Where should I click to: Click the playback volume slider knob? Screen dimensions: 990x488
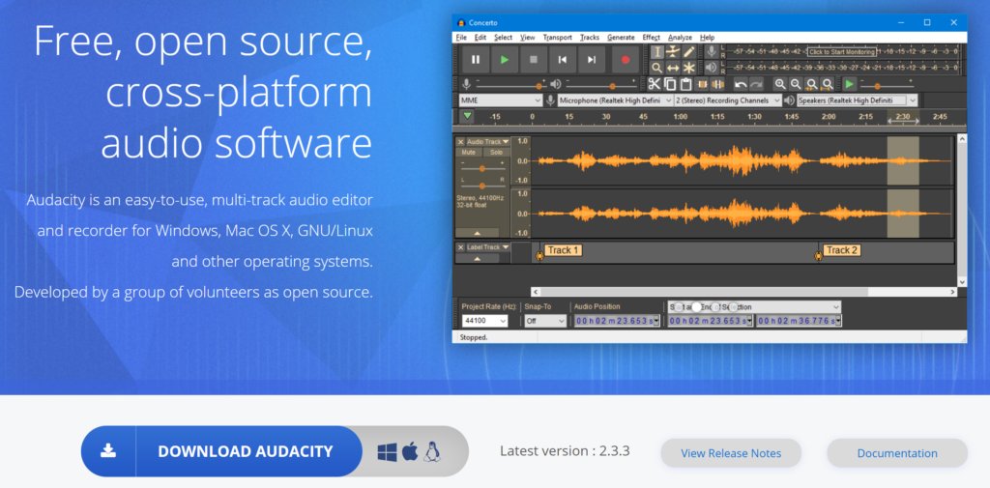coord(612,86)
